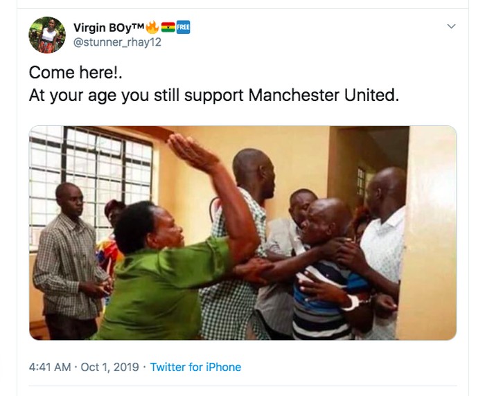The height and width of the screenshot is (396, 485).
Task: Open the "Twitter for iPhone" source link
Action: click(x=195, y=367)
